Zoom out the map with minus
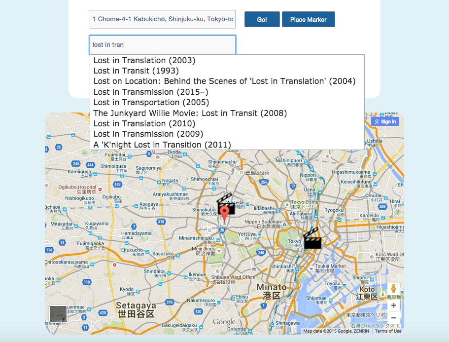Screen dimensions: 449x342 [x=394, y=318]
